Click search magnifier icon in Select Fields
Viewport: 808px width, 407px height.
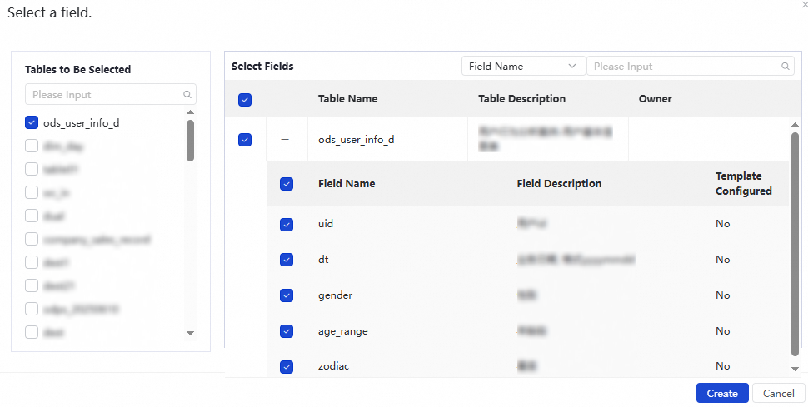785,67
